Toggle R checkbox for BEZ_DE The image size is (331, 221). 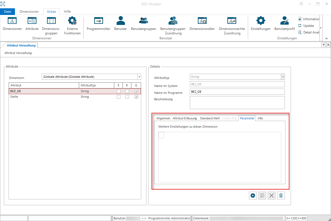tap(127, 91)
